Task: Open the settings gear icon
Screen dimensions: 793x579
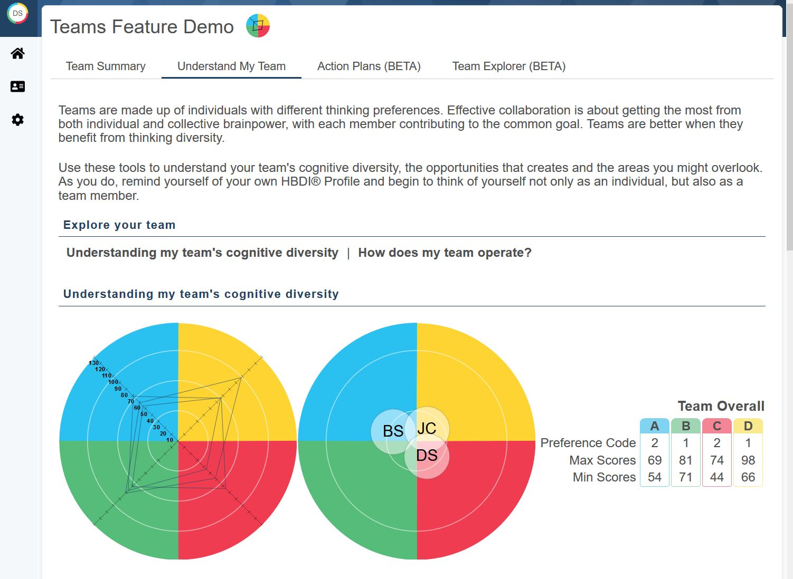Action: coord(17,120)
